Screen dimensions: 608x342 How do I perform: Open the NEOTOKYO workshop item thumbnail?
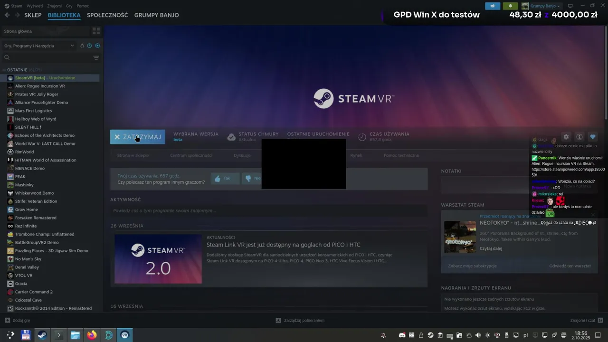[x=460, y=237]
